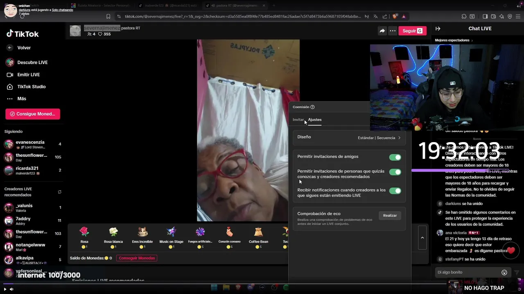Switch to the Invitar tab
Viewport: 524px width, 294px height.
(x=298, y=120)
